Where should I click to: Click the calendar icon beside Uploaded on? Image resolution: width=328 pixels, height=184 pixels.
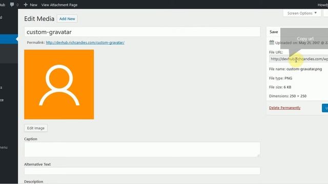click(272, 42)
